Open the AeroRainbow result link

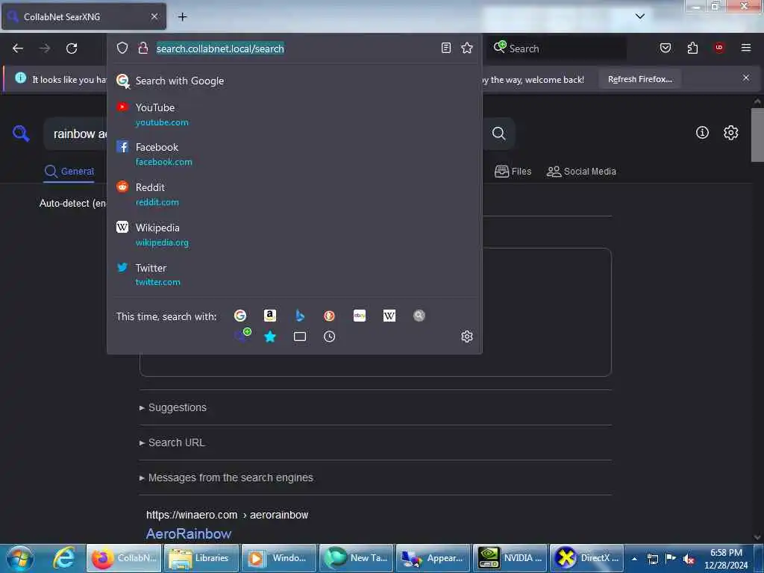tap(189, 533)
